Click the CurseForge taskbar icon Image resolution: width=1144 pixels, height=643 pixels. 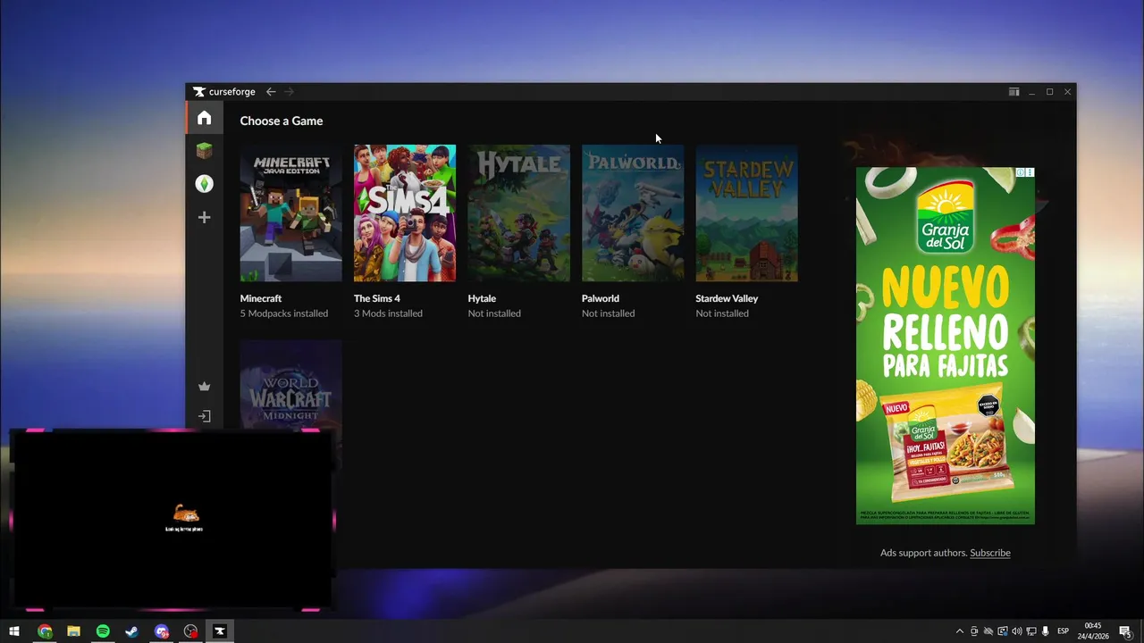click(x=219, y=631)
